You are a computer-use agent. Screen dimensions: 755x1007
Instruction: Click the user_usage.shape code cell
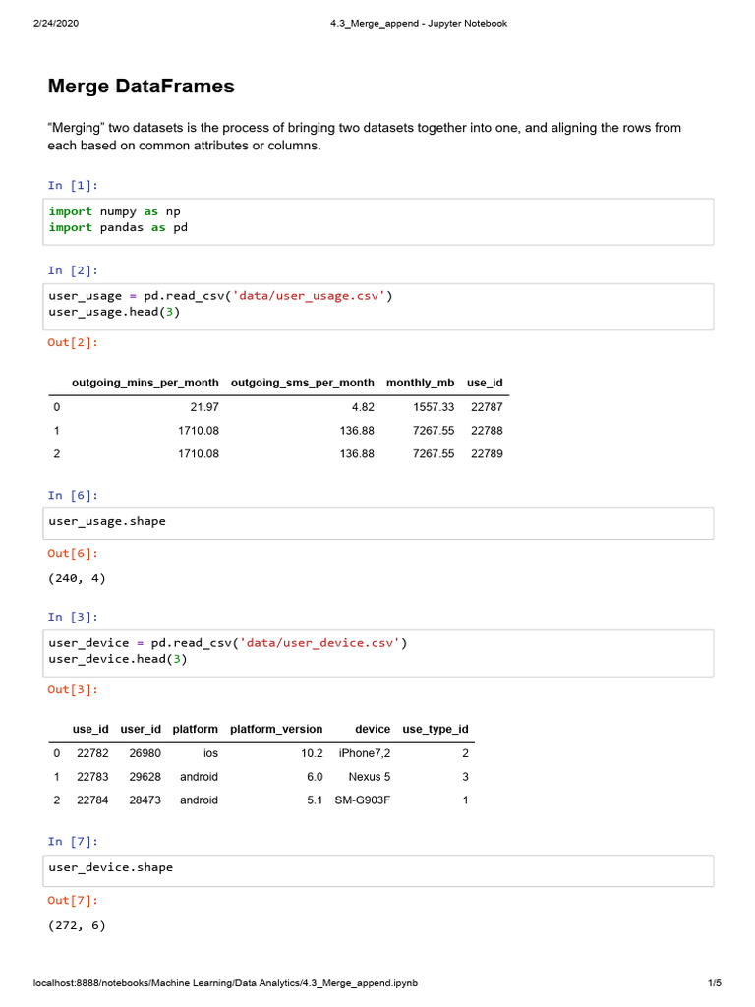pyautogui.click(x=380, y=522)
